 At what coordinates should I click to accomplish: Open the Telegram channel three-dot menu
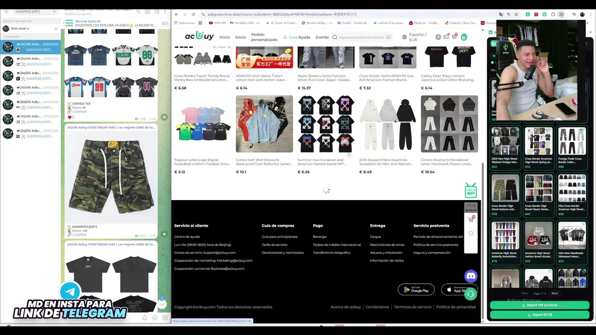(x=165, y=12)
